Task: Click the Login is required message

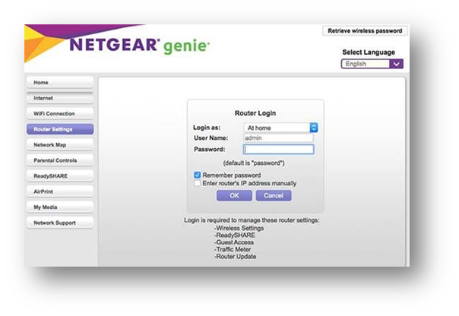Action: (x=252, y=220)
